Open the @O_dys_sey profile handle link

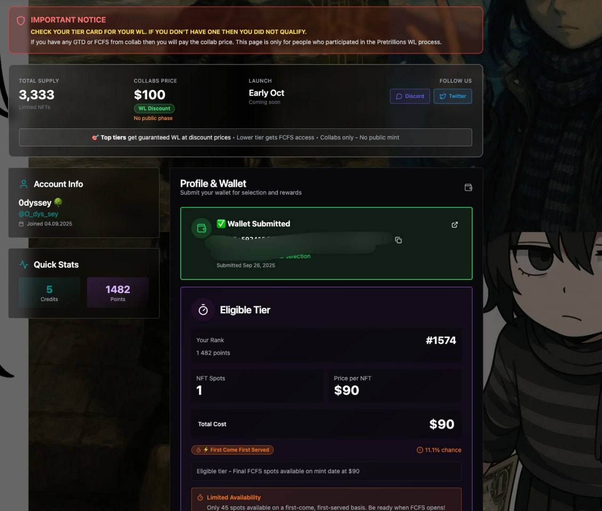(39, 214)
